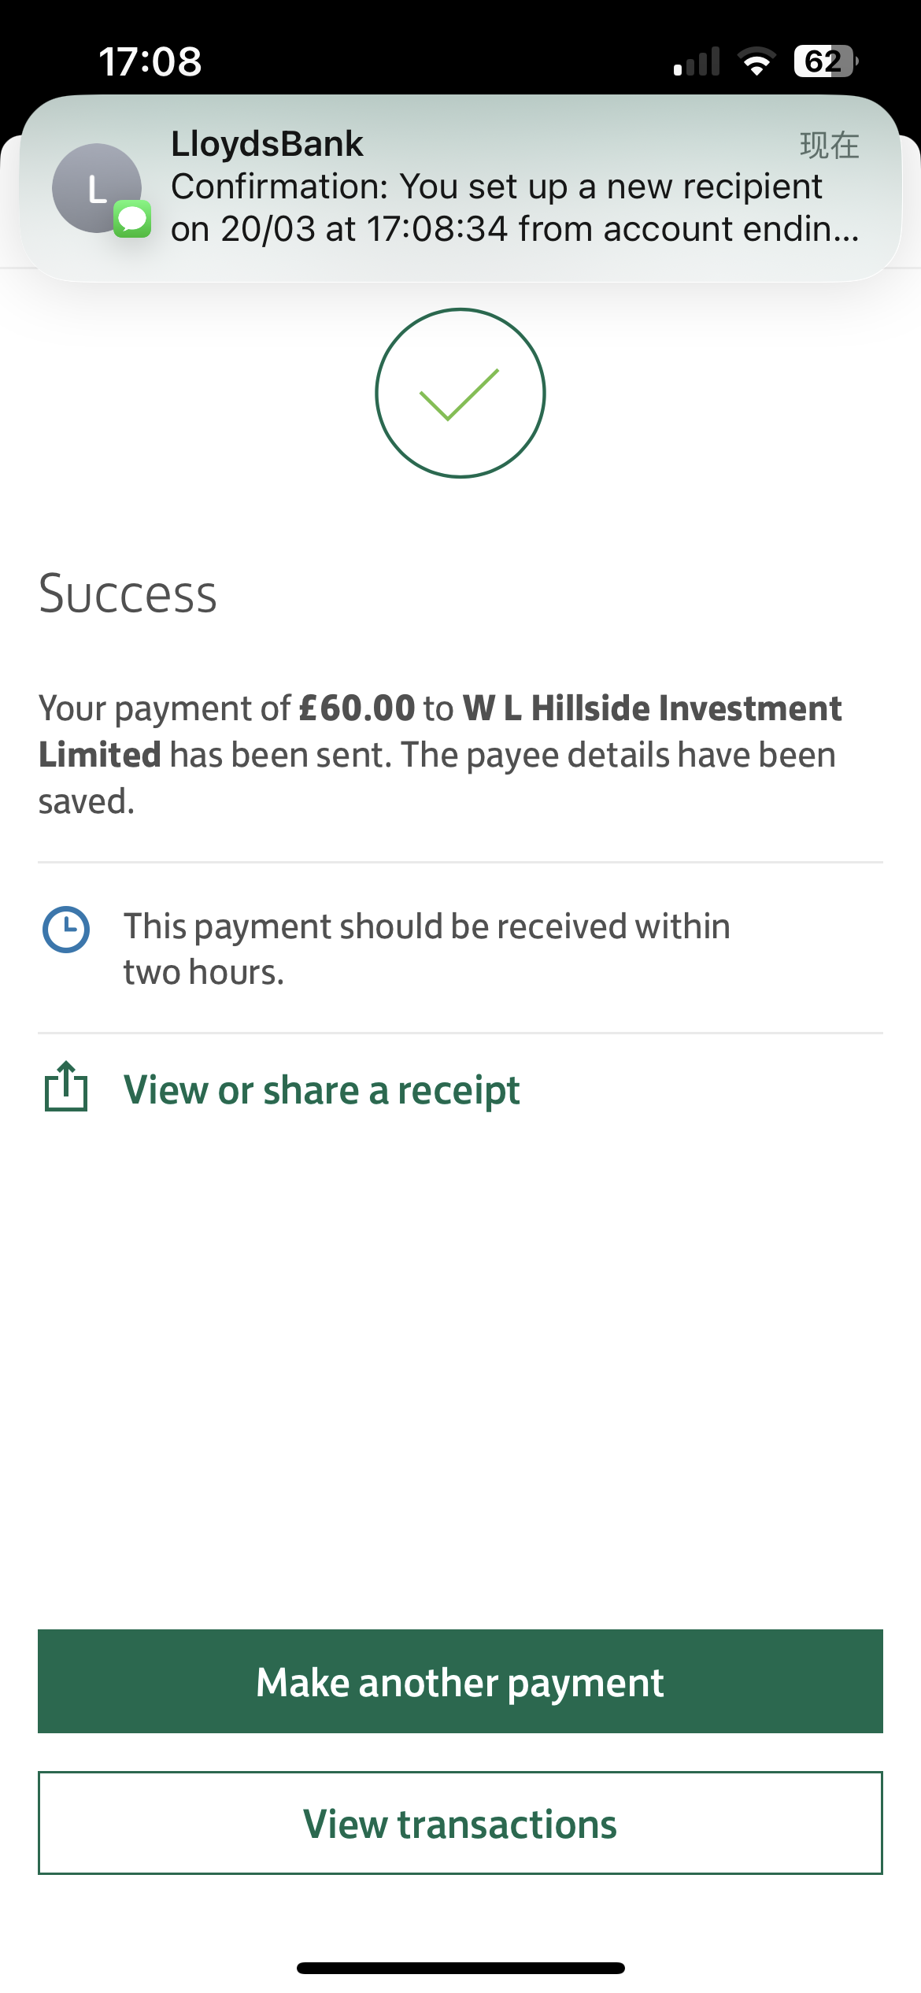
Task: Open the View or share a receipt link
Action: click(x=321, y=1090)
